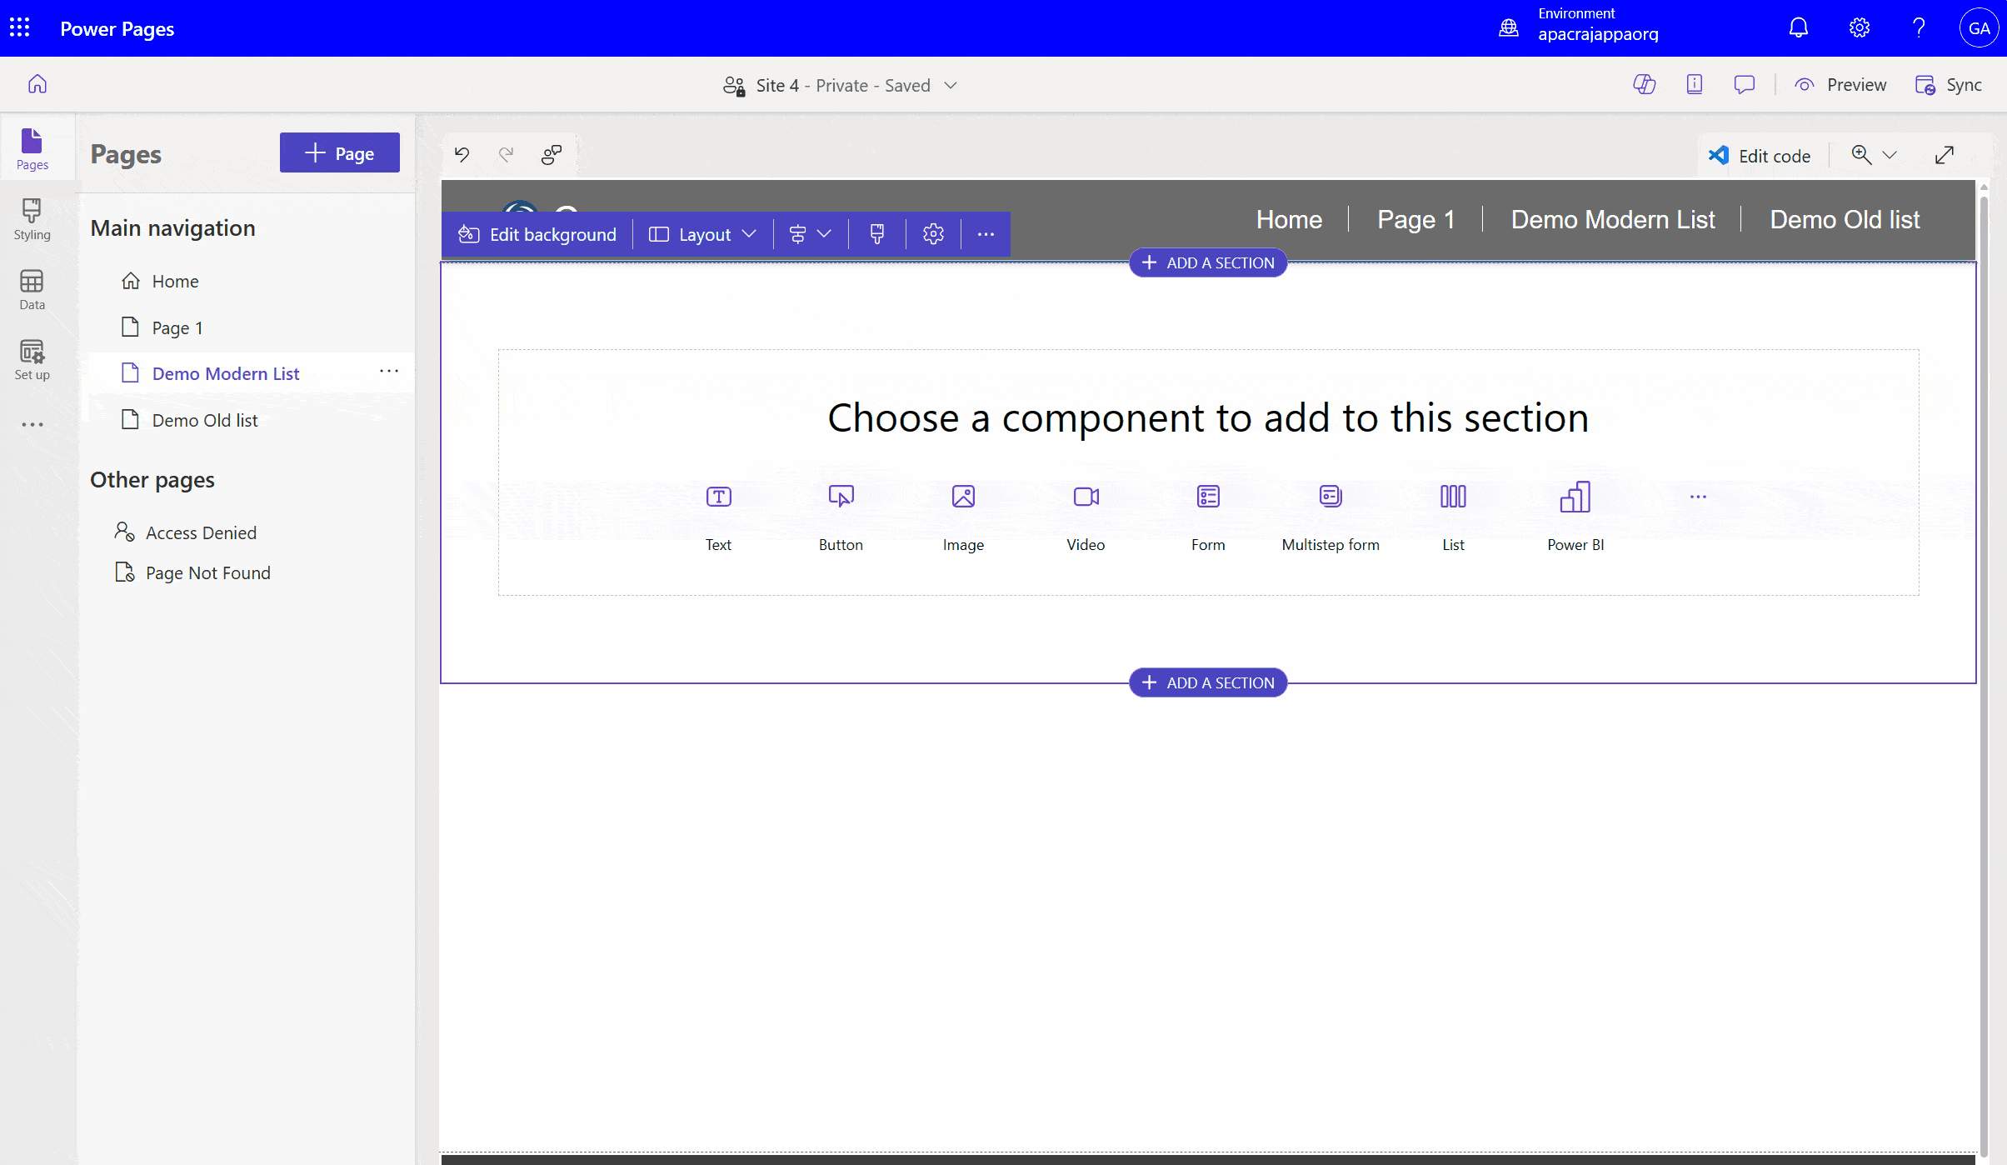Open section settings gear on section toolbar

click(x=932, y=234)
